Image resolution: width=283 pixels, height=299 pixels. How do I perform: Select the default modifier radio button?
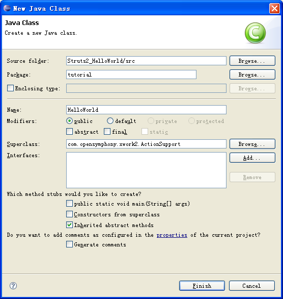pos(110,121)
